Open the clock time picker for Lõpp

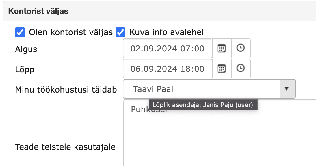pyautogui.click(x=241, y=69)
